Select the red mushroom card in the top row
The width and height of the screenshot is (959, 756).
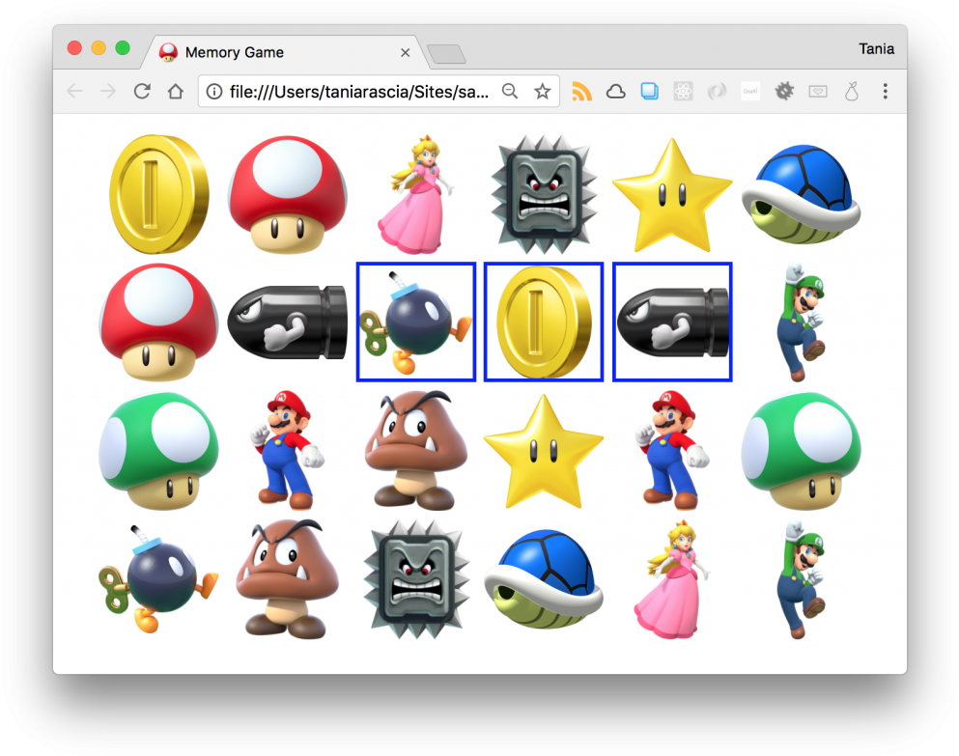click(288, 194)
